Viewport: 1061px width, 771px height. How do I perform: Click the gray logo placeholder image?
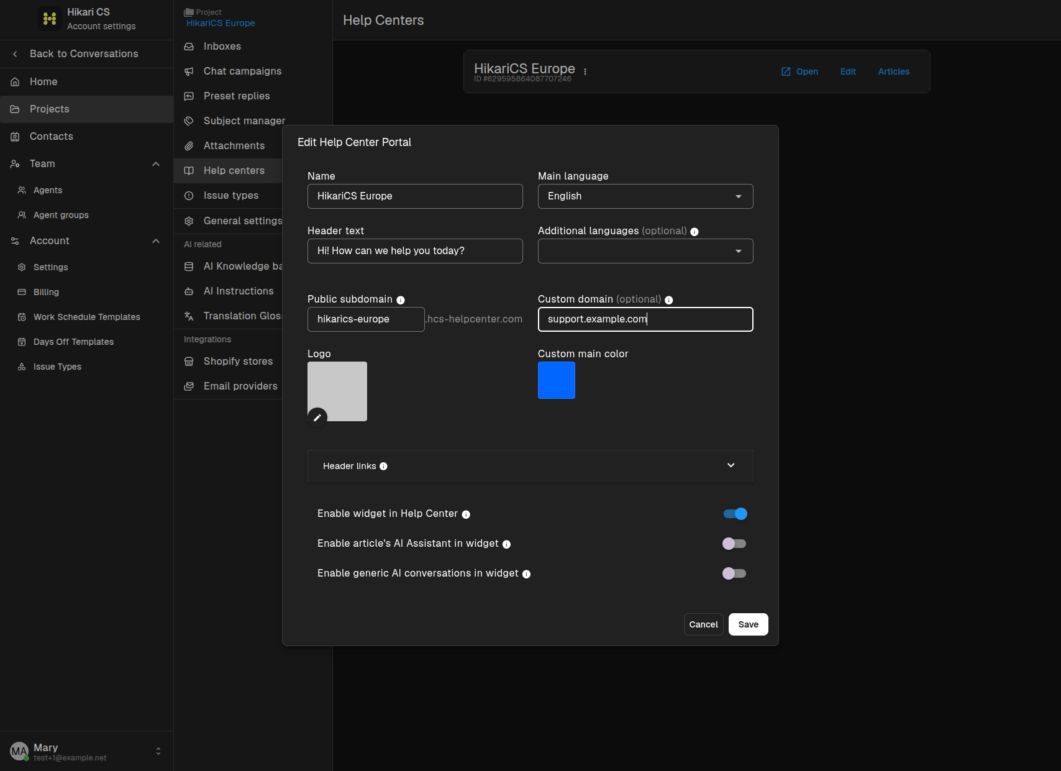[x=337, y=391]
